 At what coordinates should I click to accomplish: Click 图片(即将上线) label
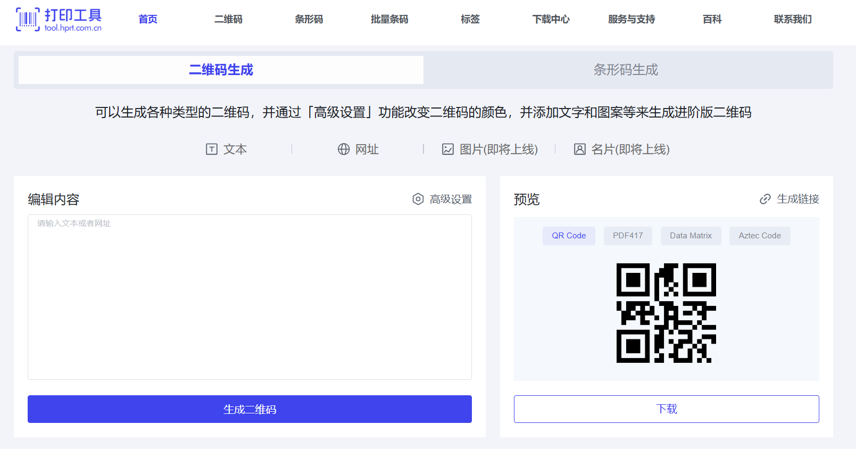click(498, 149)
